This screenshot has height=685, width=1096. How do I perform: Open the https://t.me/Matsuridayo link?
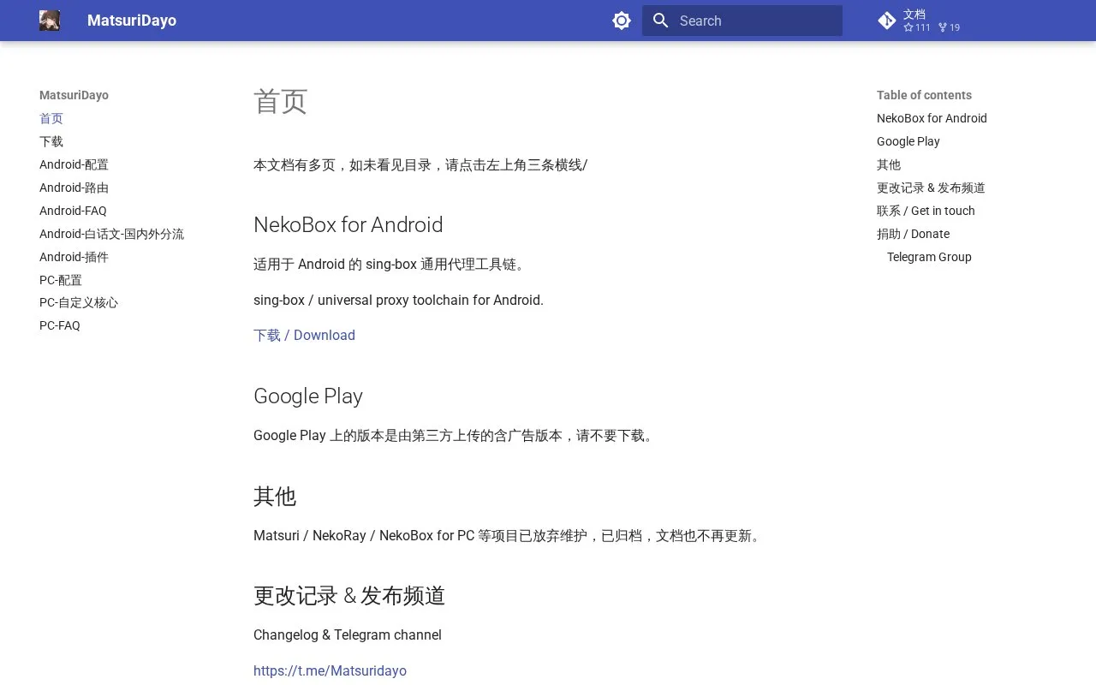click(x=330, y=670)
